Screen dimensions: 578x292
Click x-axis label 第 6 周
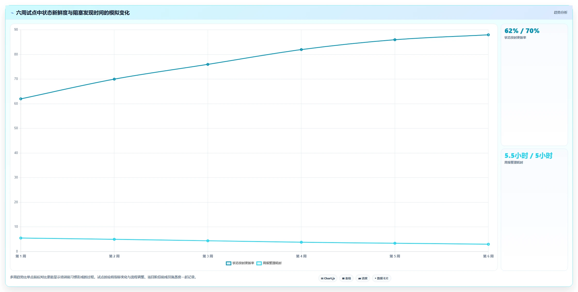pos(488,256)
